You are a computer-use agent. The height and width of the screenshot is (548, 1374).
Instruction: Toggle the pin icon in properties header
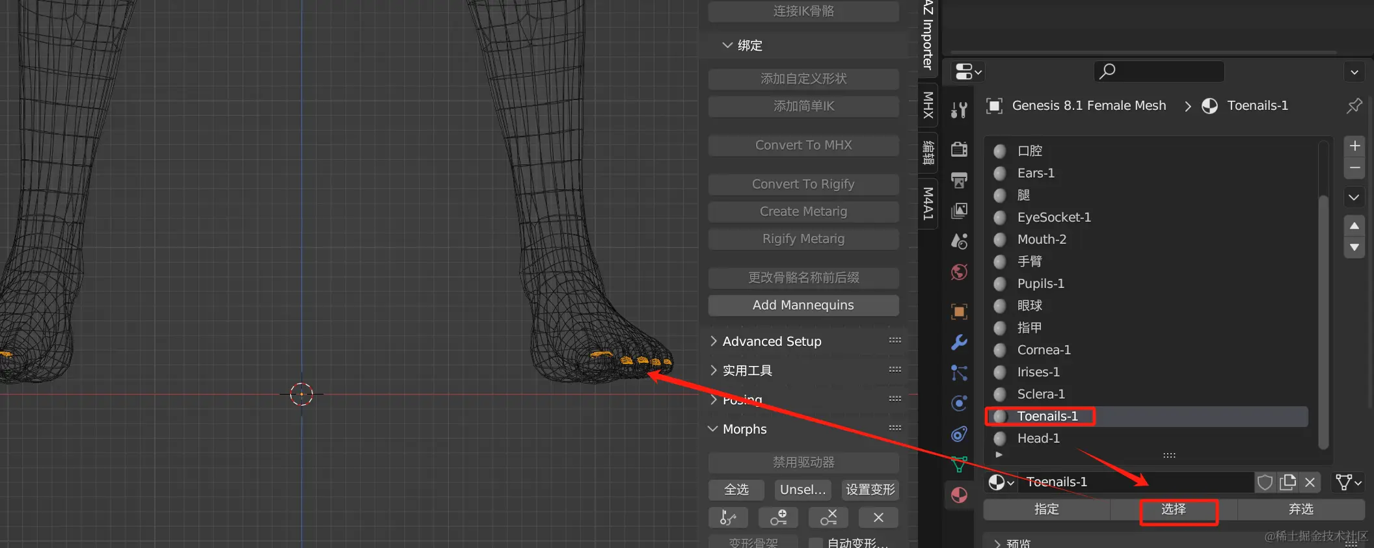[1354, 105]
